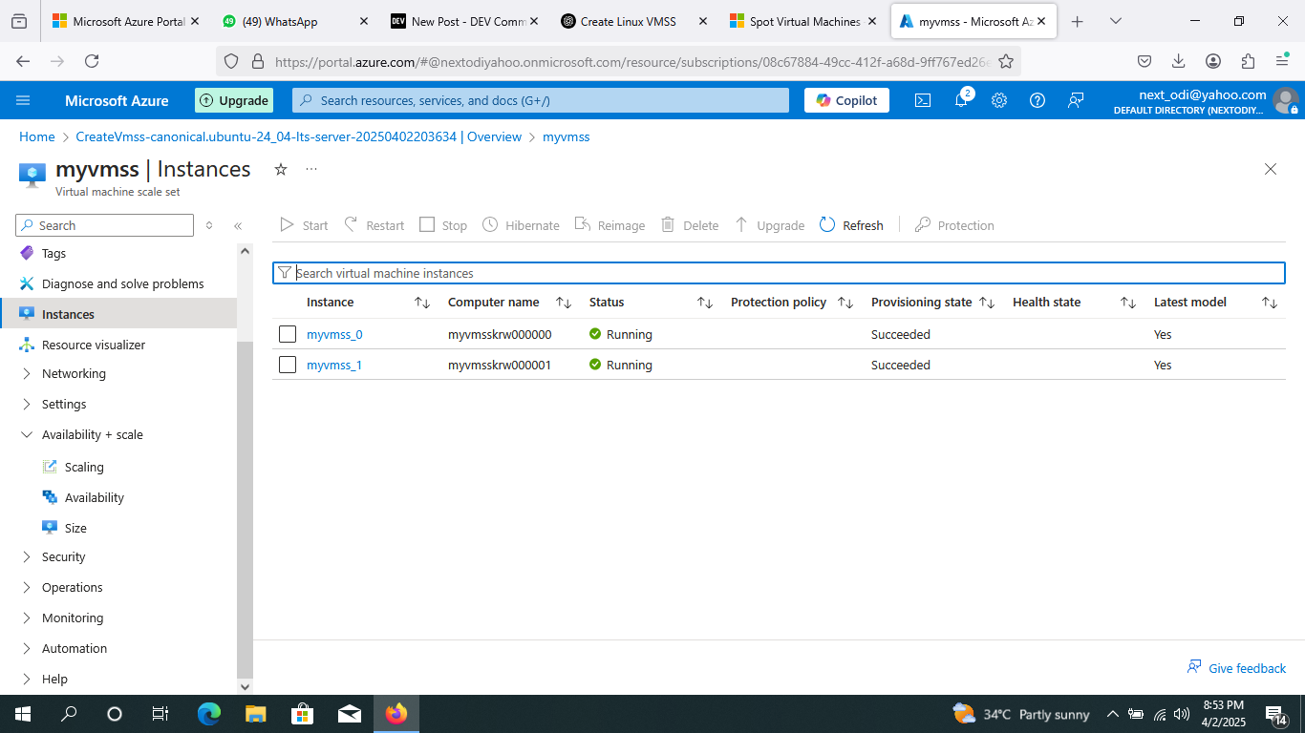Click the Start toolbar button

click(x=304, y=225)
